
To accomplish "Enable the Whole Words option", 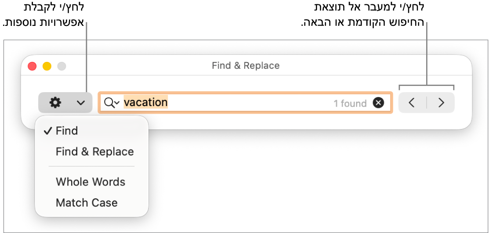I will click(91, 182).
